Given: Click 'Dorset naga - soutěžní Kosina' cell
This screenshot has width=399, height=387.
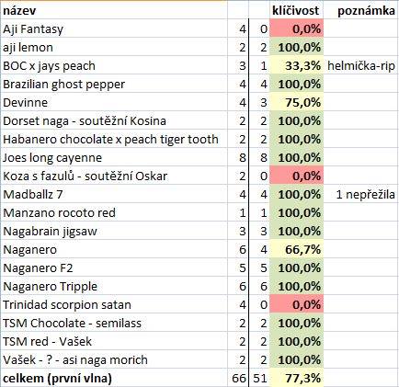Looking at the screenshot, I should pos(114,120).
